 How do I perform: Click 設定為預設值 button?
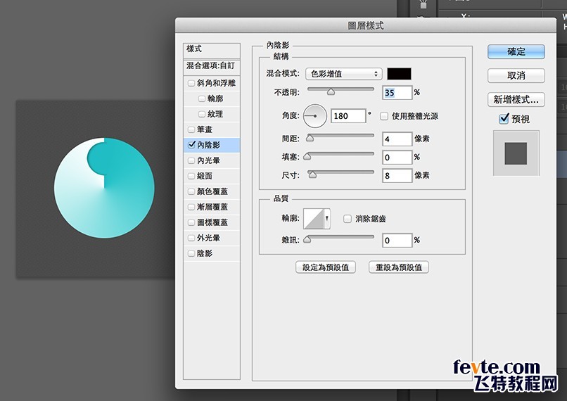point(326,267)
